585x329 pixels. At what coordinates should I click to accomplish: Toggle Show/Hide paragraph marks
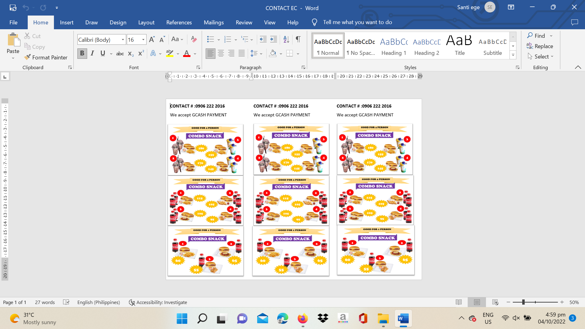(298, 39)
